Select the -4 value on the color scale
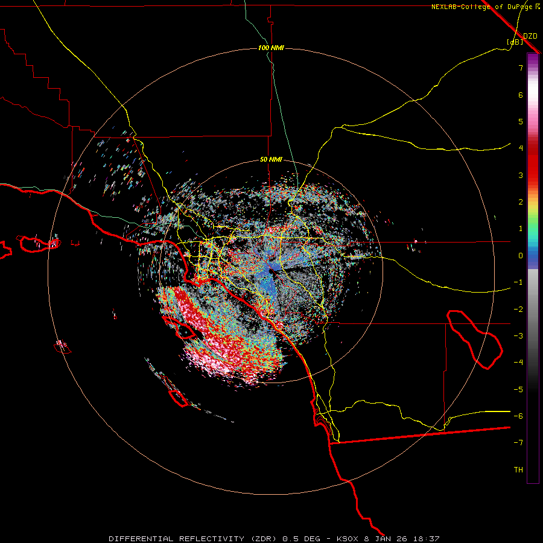 (518, 363)
